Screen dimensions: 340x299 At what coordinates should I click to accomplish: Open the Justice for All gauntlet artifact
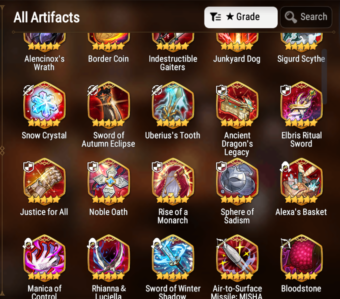[44, 181]
